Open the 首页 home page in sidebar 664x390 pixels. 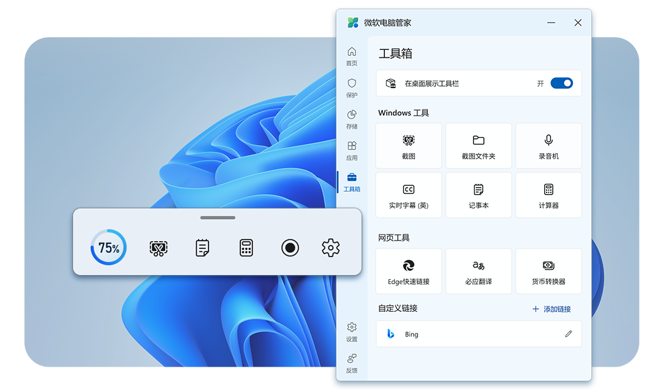(x=352, y=57)
